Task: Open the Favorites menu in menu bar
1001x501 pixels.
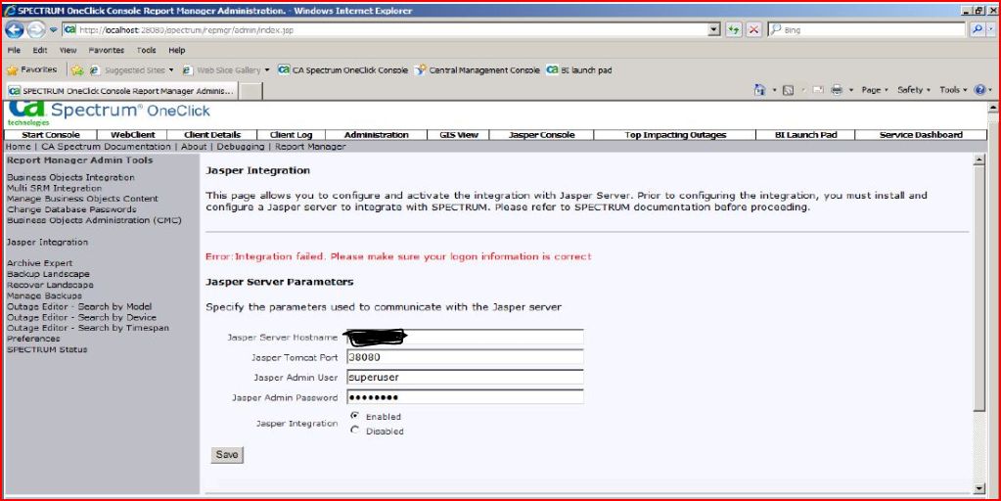Action: 107,50
